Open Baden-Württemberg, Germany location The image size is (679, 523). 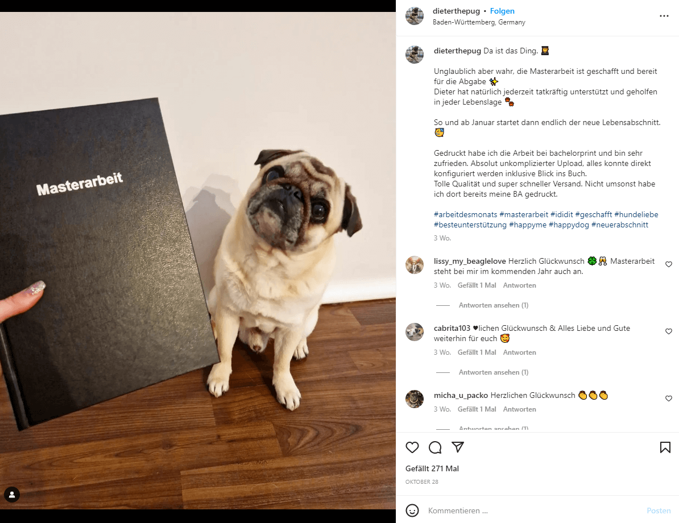coord(479,22)
